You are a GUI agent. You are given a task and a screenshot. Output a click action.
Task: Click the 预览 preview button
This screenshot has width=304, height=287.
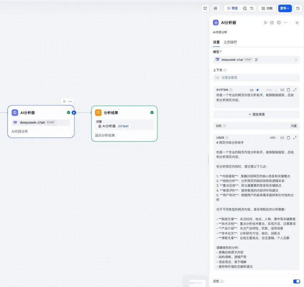[x=233, y=8]
